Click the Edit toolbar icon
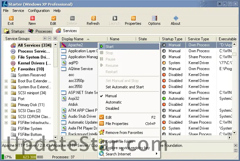The image size is (240, 161). [x=53, y=20]
